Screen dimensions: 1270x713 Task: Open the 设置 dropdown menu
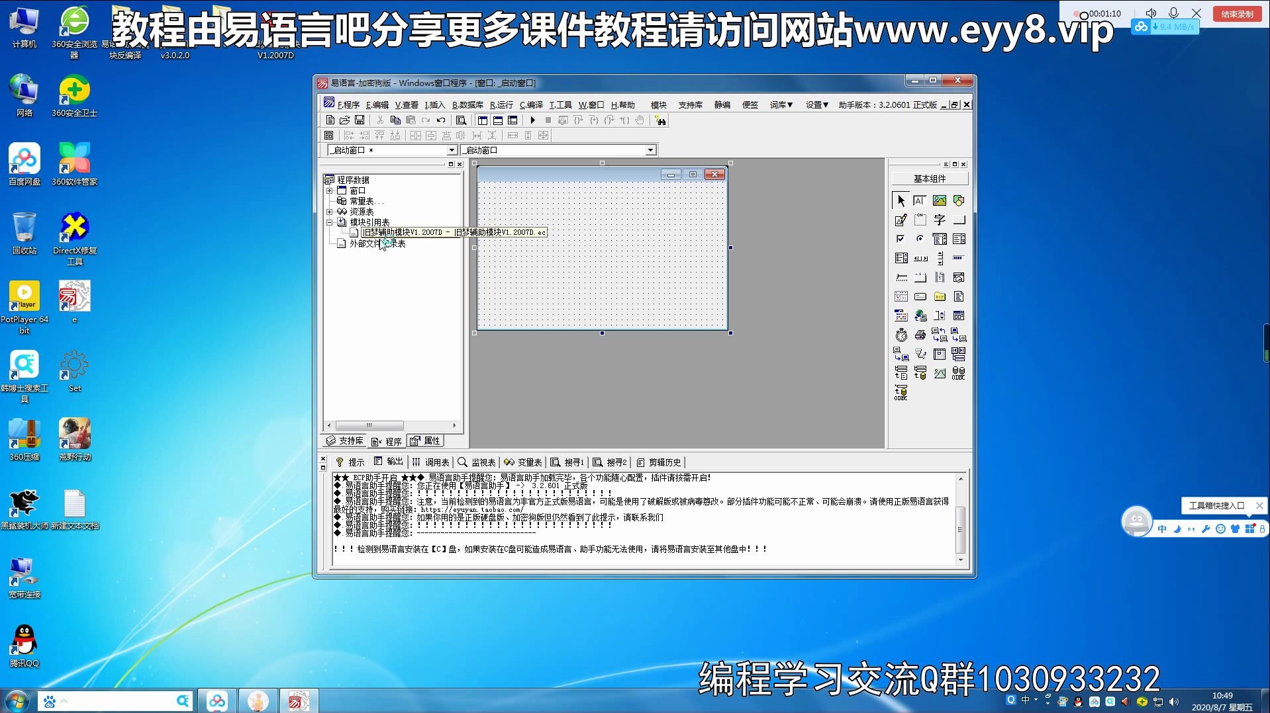point(816,105)
